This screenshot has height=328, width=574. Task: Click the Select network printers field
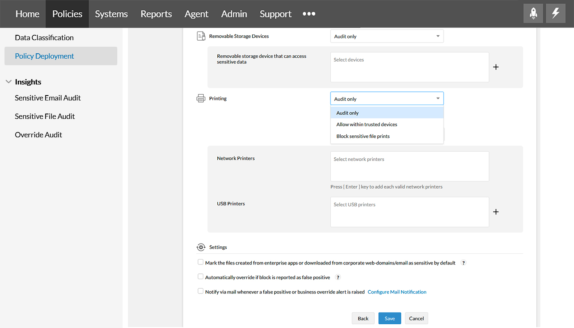(x=409, y=166)
